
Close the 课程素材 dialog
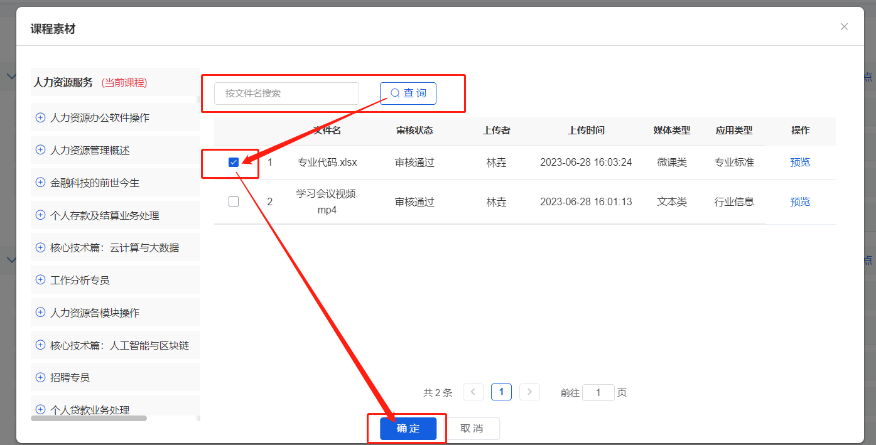(844, 26)
